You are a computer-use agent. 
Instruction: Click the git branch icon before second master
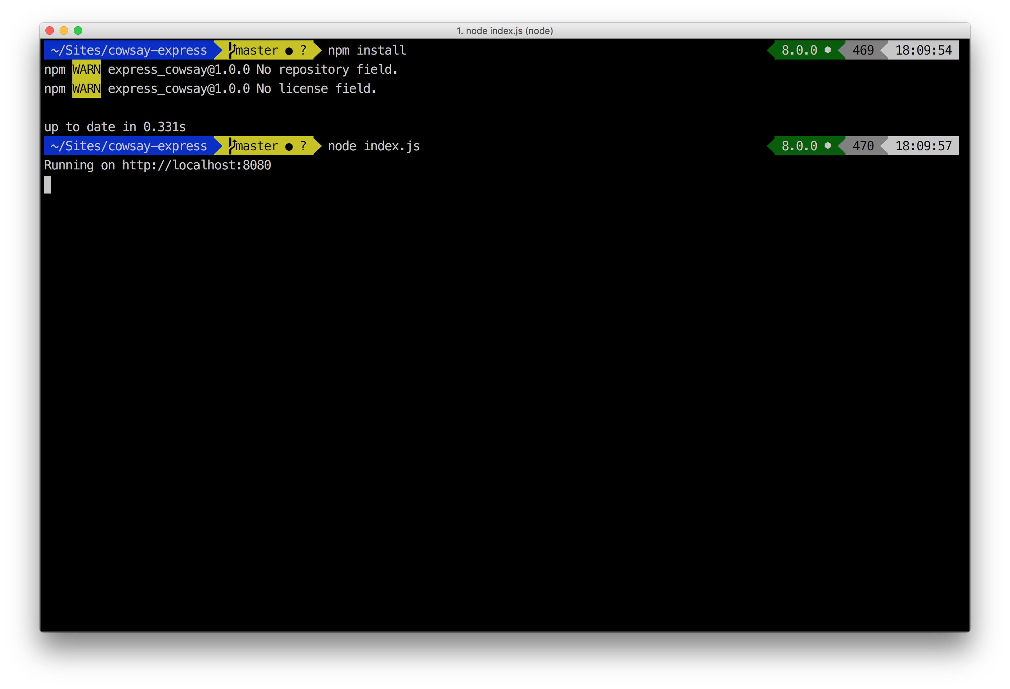point(232,146)
